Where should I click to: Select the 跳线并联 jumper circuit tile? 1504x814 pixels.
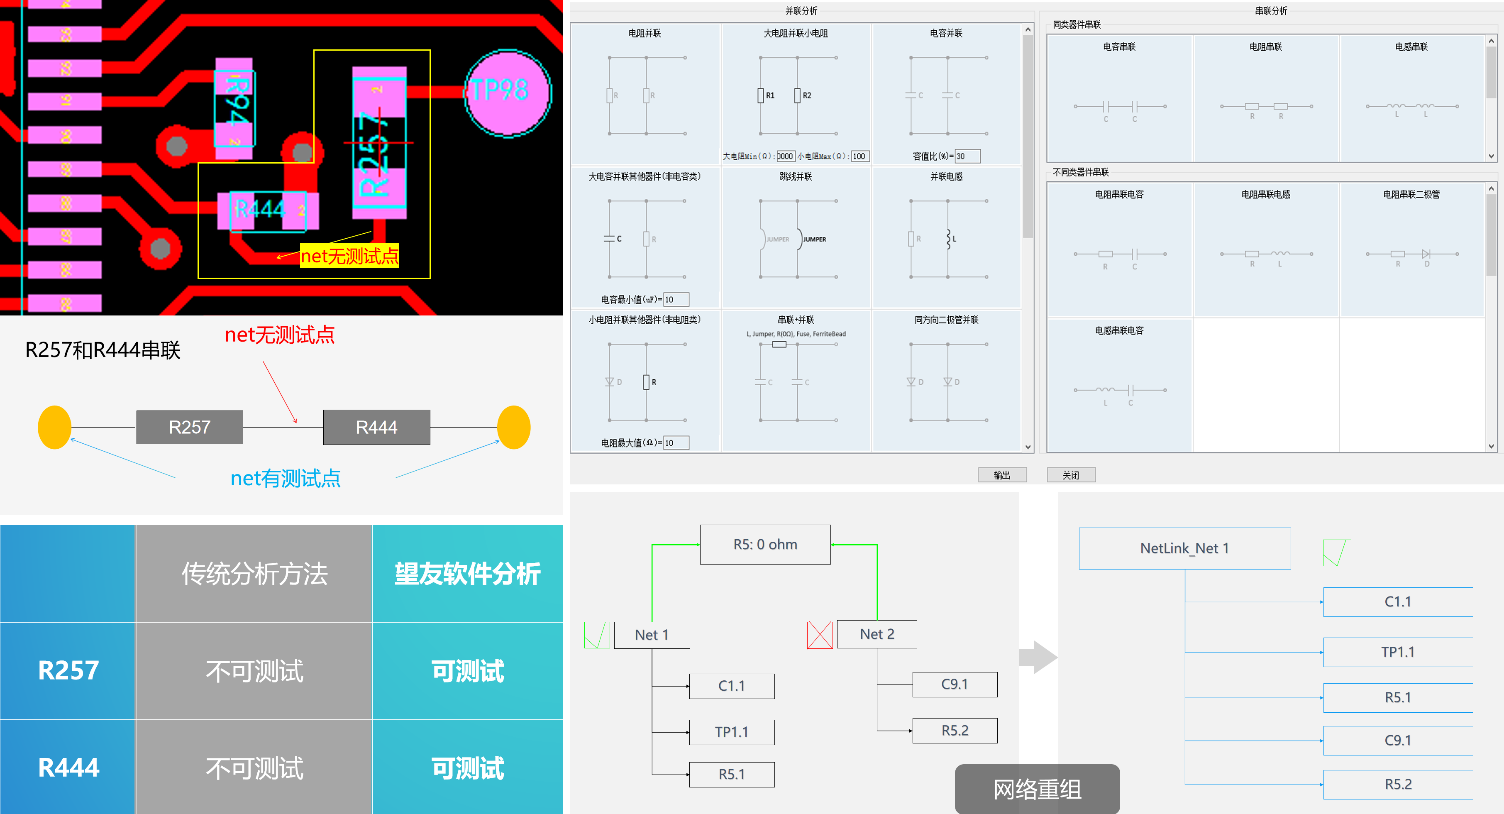pos(796,238)
